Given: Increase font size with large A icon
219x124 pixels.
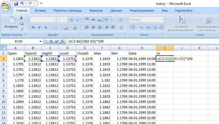Looking at the screenshot, I should [72, 20].
